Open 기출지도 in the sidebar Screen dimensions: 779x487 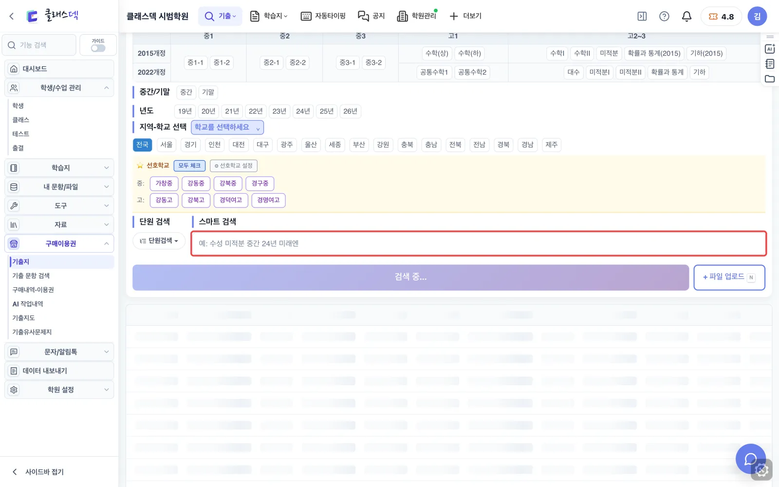click(24, 318)
